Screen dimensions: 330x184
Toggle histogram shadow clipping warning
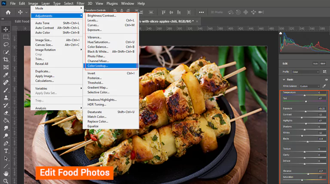(281, 33)
